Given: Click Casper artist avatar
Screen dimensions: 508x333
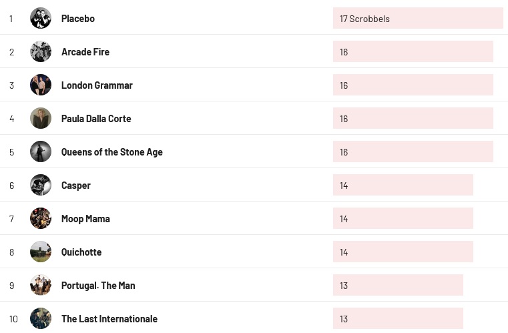Looking at the screenshot, I should pos(41,186).
